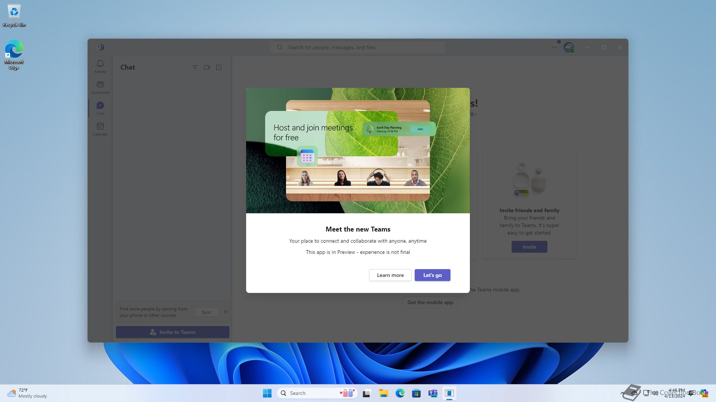Open the weather widget on taskbar

(27, 393)
